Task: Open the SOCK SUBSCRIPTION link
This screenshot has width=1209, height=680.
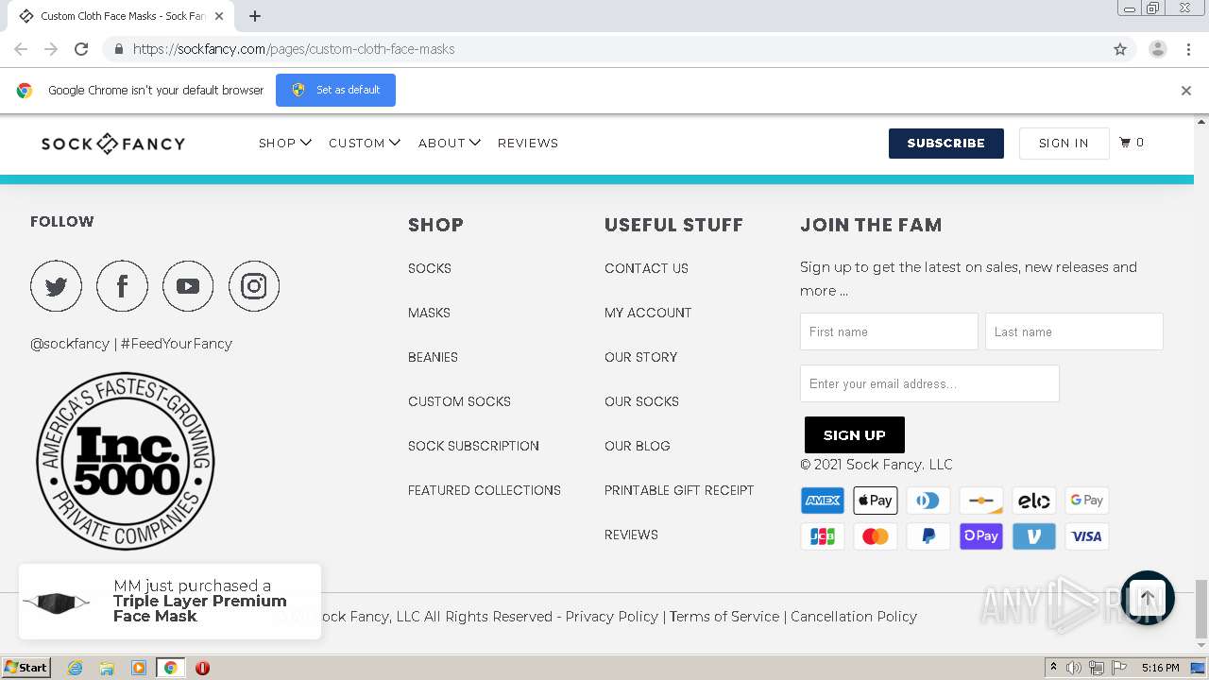Action: pos(473,446)
